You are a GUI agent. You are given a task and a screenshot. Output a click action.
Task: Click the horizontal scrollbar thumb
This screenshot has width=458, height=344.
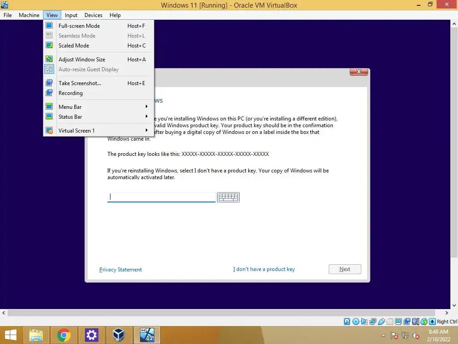pyautogui.click(x=221, y=313)
